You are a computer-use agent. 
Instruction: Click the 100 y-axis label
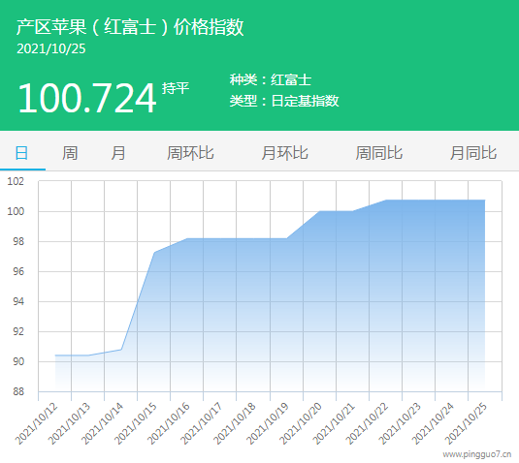16,211
